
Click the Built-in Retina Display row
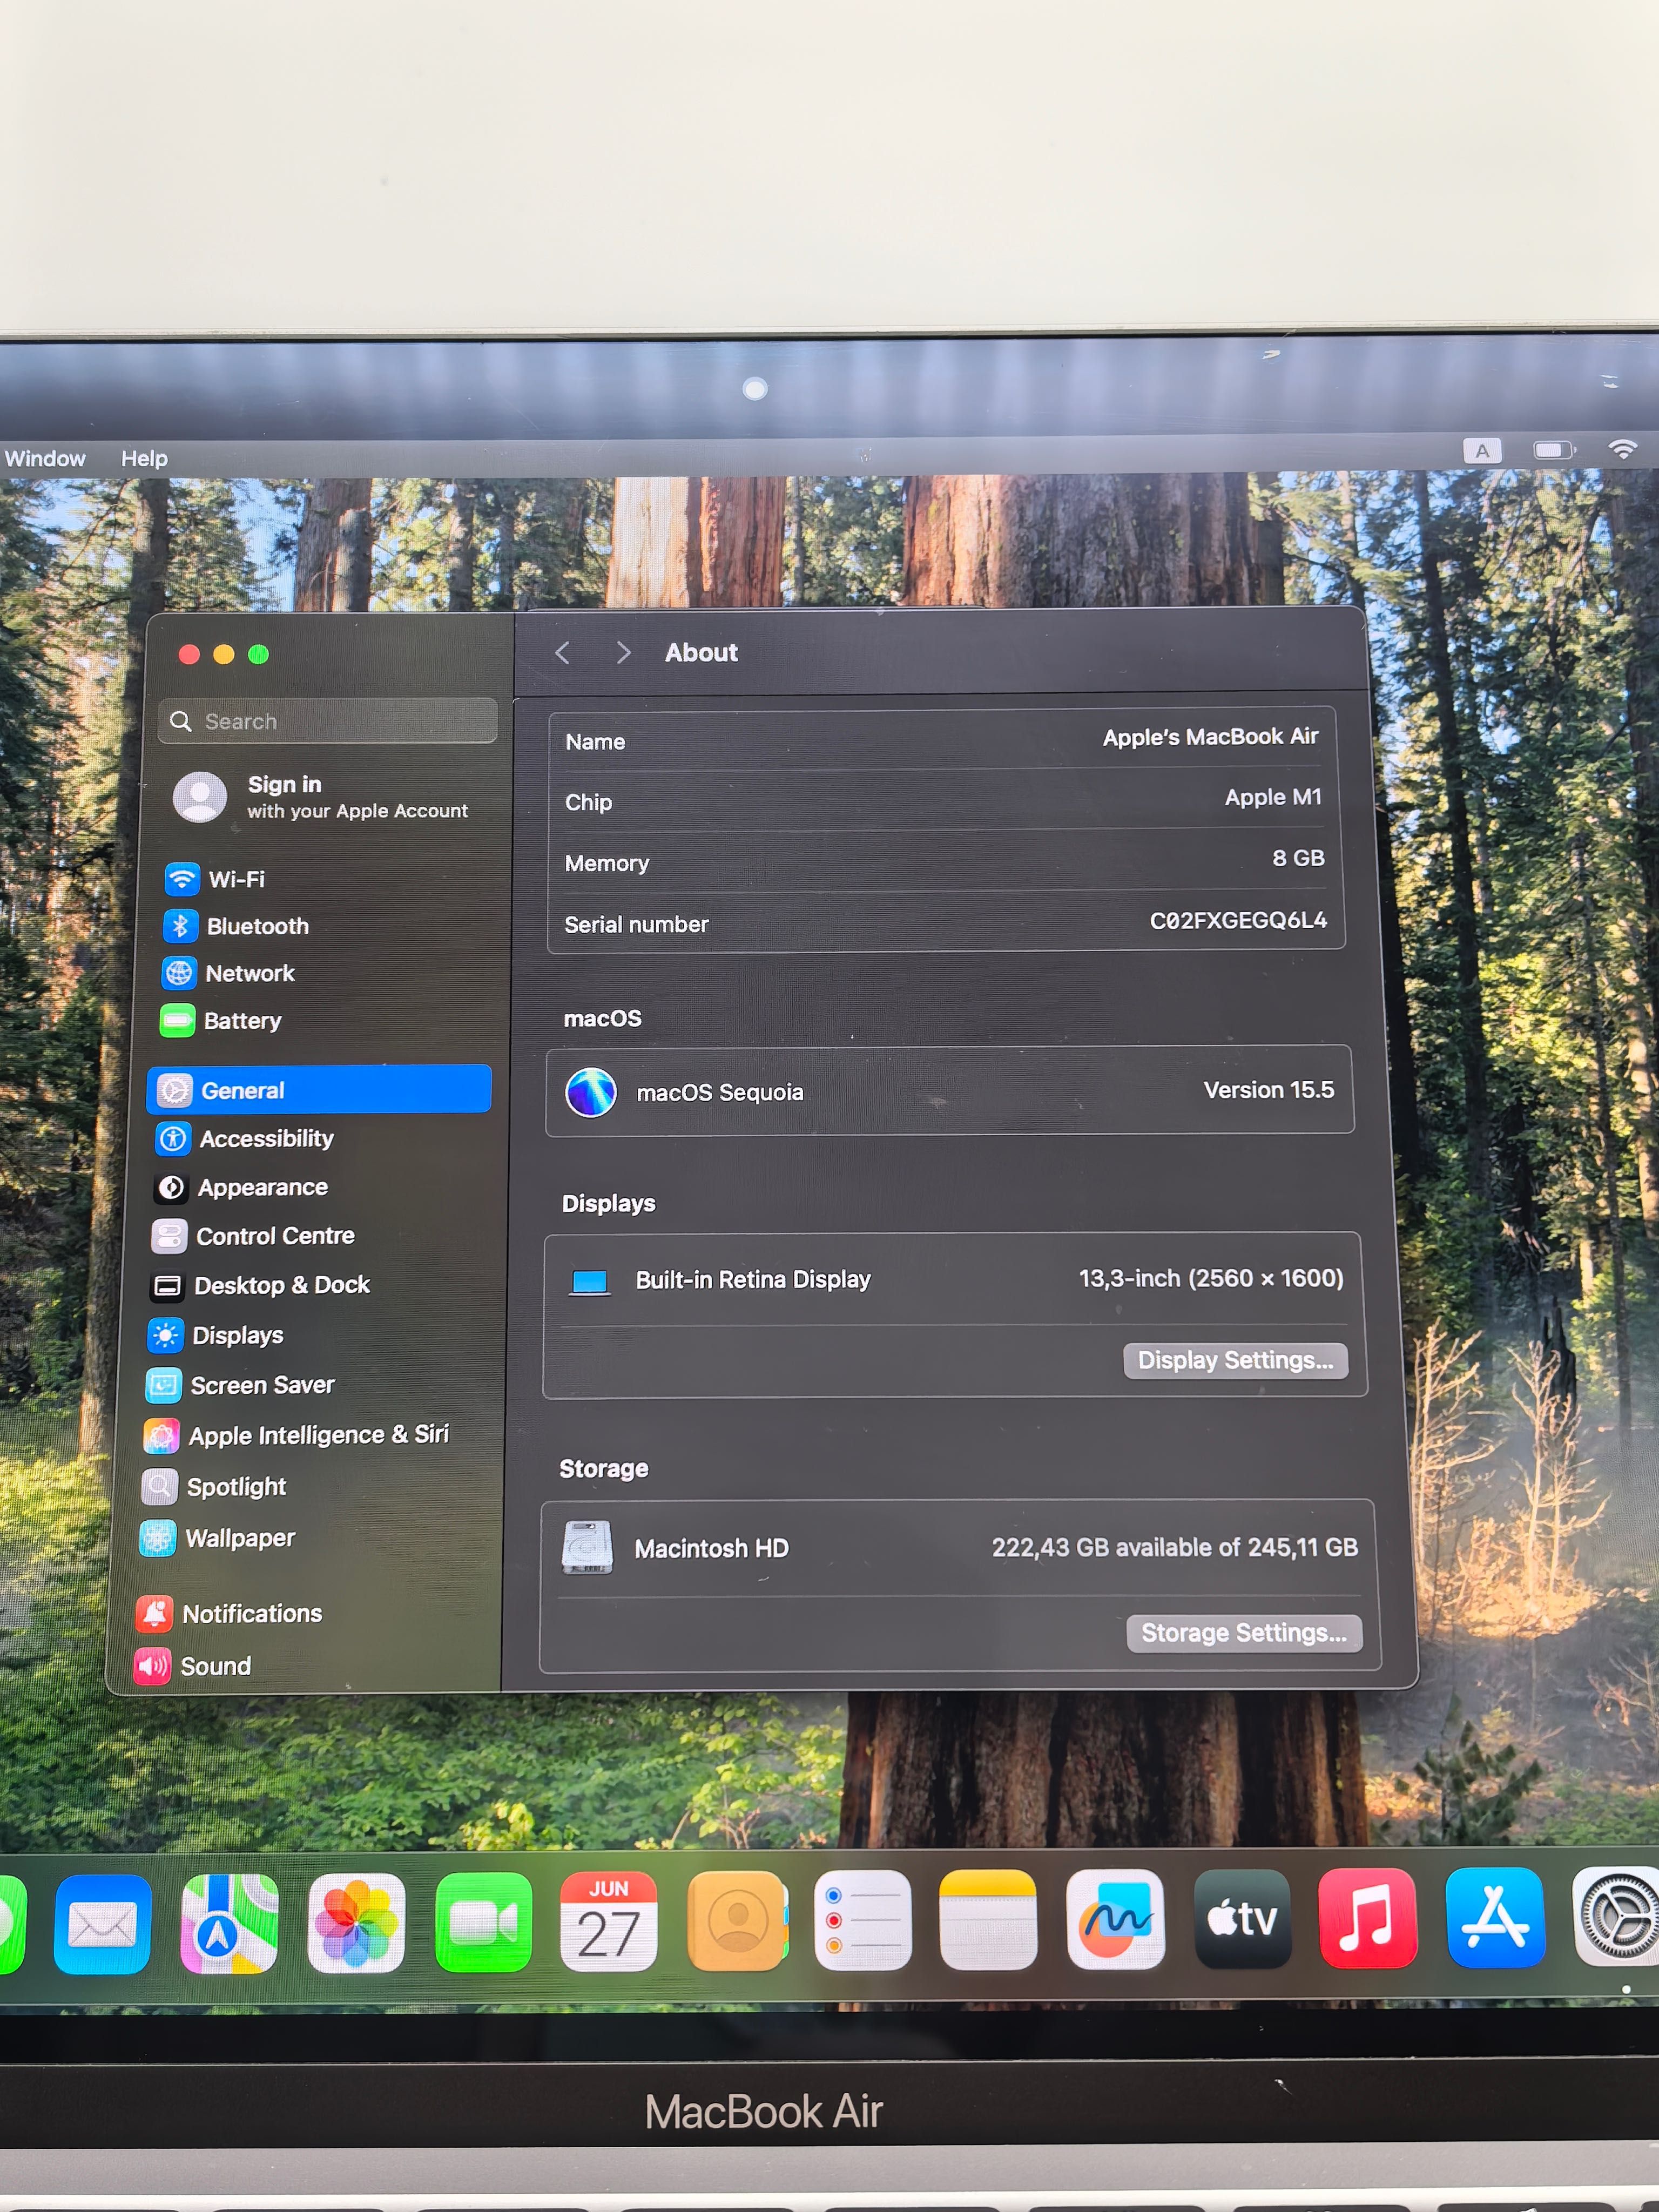point(954,1280)
